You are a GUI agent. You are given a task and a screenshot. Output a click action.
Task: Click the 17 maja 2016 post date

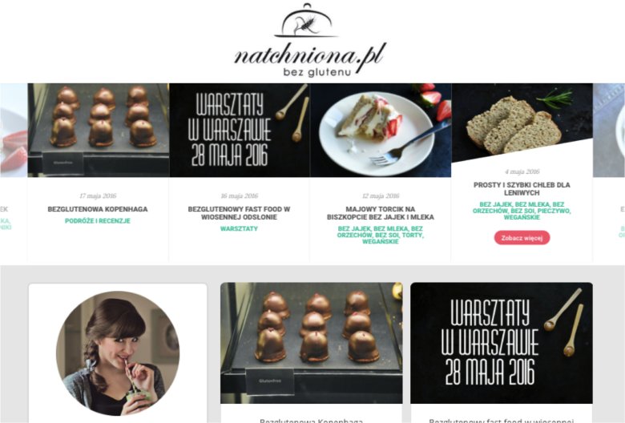(98, 195)
